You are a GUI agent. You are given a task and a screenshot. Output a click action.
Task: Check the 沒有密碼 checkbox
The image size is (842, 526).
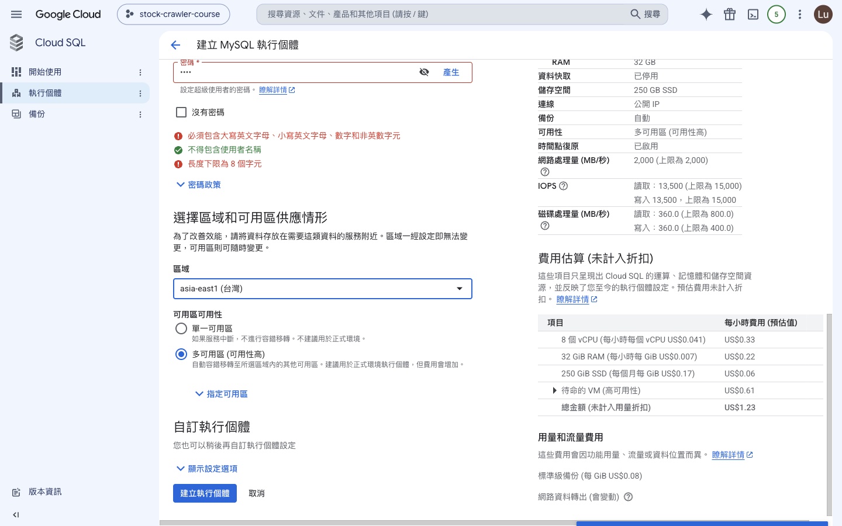[181, 112]
